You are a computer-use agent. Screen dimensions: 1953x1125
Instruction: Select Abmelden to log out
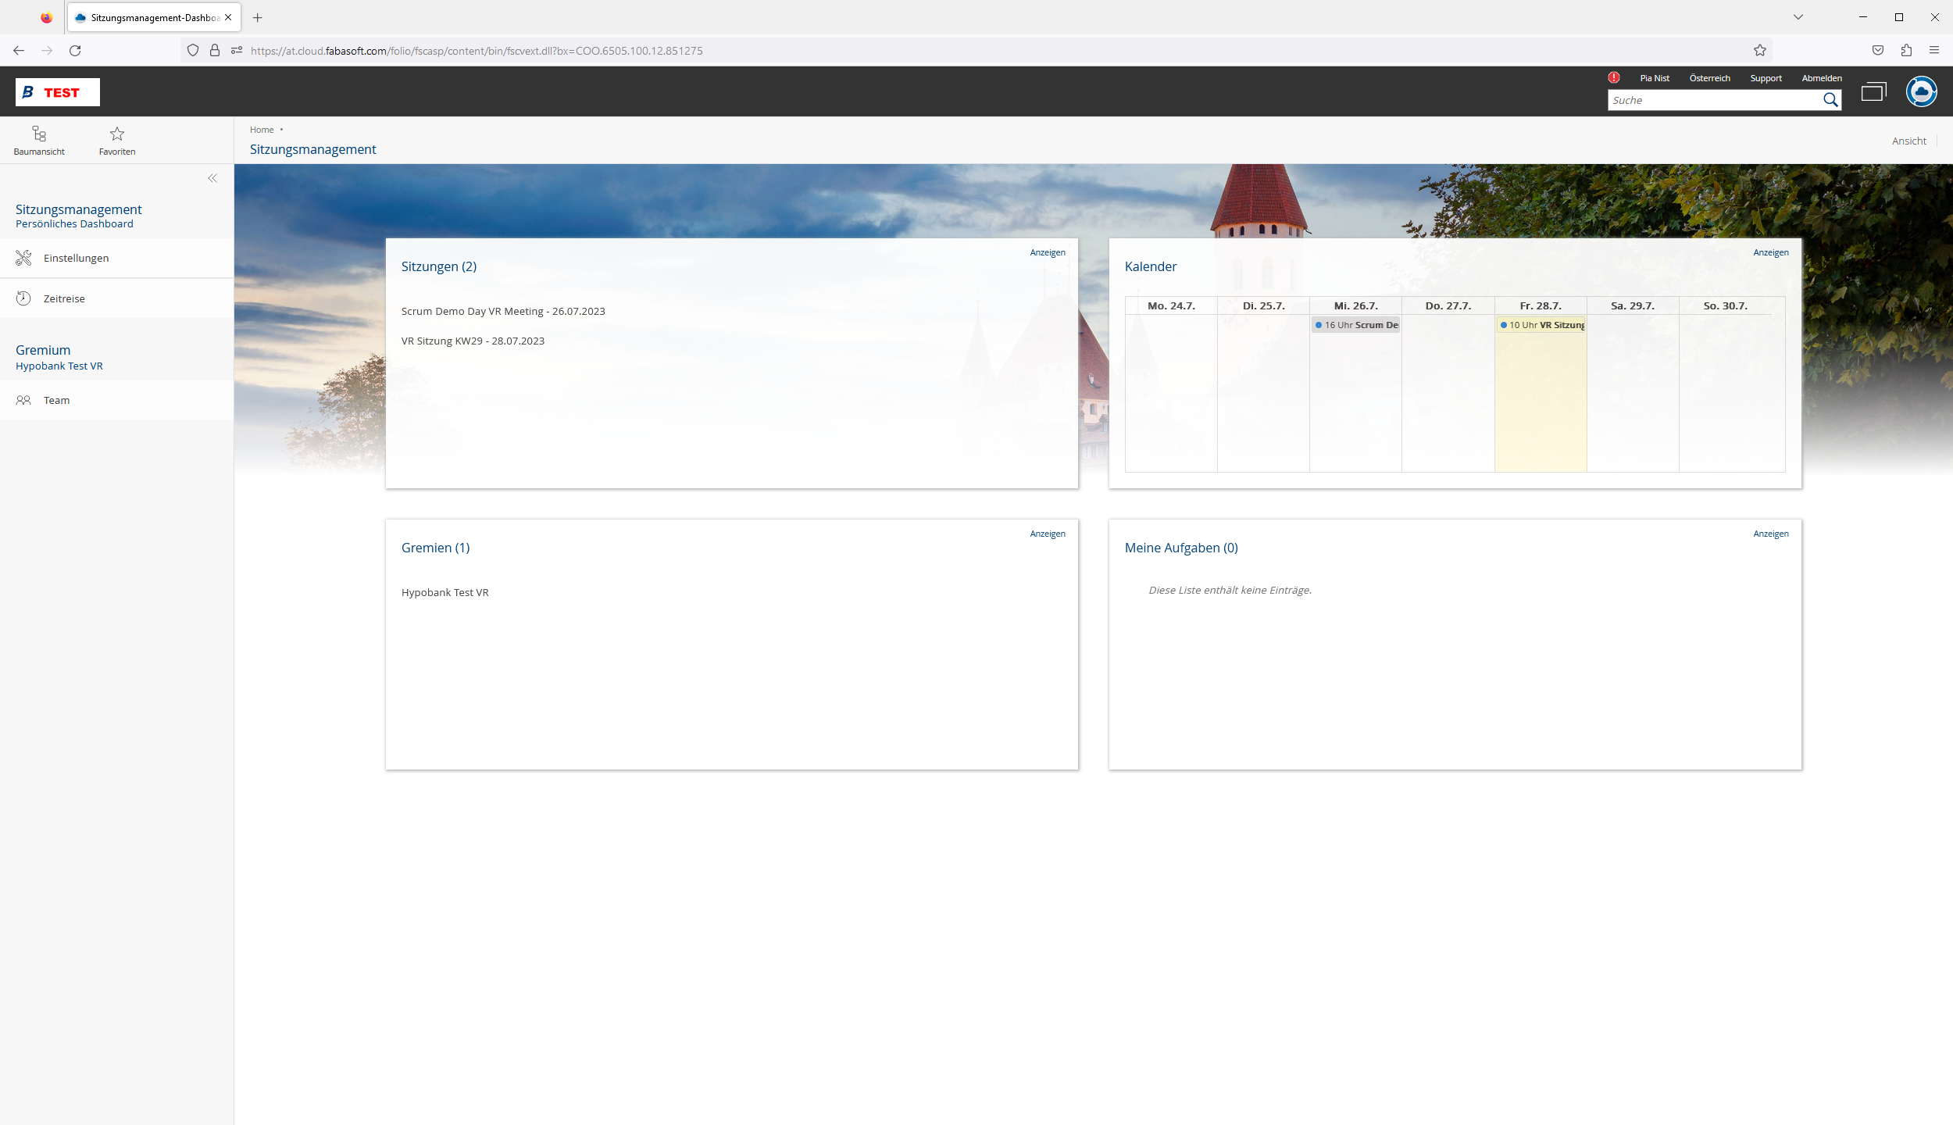(x=1821, y=77)
